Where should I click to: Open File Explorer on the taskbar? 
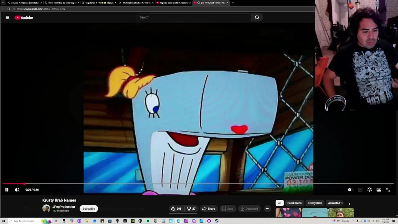point(86,221)
